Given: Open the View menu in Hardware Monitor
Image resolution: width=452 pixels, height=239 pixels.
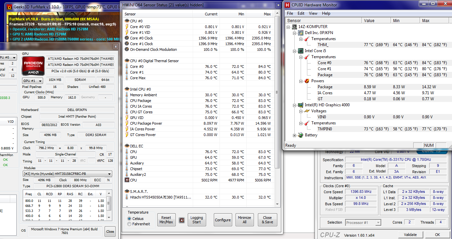Looking at the screenshot, I should [313, 13].
